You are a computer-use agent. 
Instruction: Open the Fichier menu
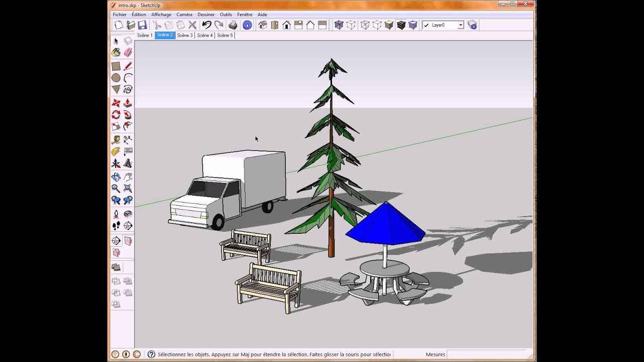(x=120, y=15)
